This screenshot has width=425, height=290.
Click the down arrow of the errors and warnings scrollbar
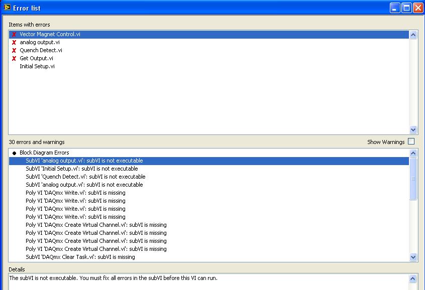point(413,257)
